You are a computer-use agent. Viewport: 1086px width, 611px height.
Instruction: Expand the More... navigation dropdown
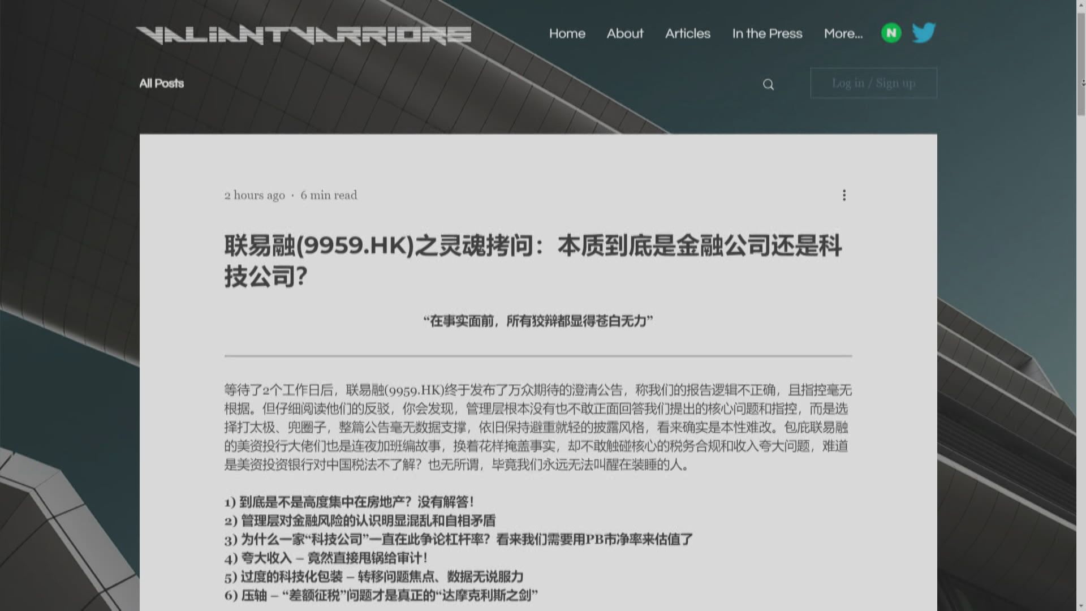click(843, 34)
